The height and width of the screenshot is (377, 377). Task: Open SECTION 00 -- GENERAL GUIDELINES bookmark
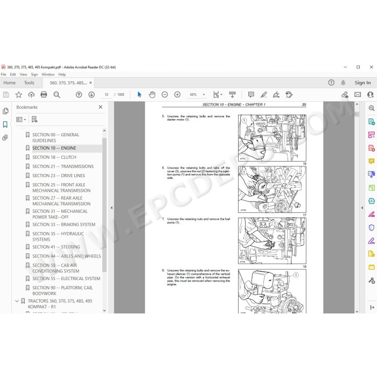click(56, 137)
